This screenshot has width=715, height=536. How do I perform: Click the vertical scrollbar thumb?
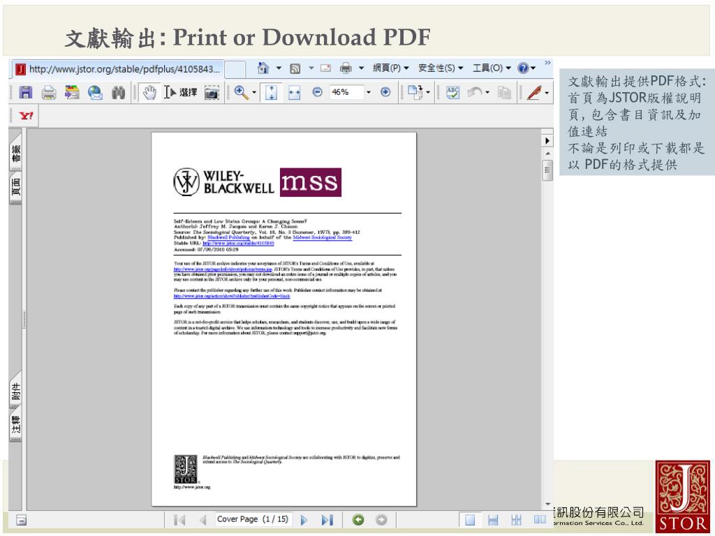tap(547, 170)
